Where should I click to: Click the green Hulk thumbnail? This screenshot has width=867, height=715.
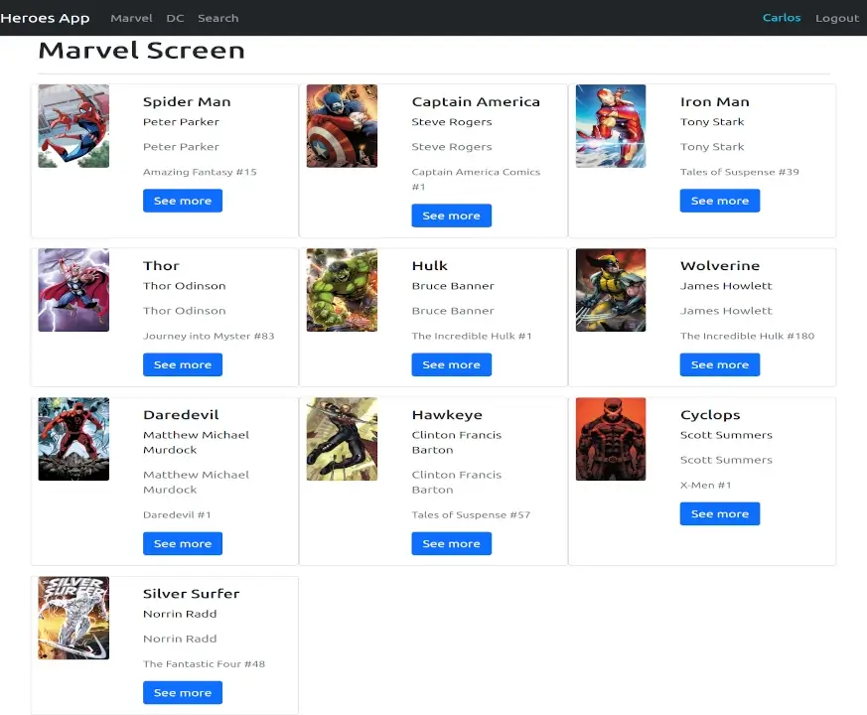click(343, 290)
